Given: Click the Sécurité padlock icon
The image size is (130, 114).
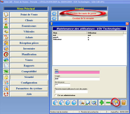Looking at the screenshot, I should [x=6, y=77].
